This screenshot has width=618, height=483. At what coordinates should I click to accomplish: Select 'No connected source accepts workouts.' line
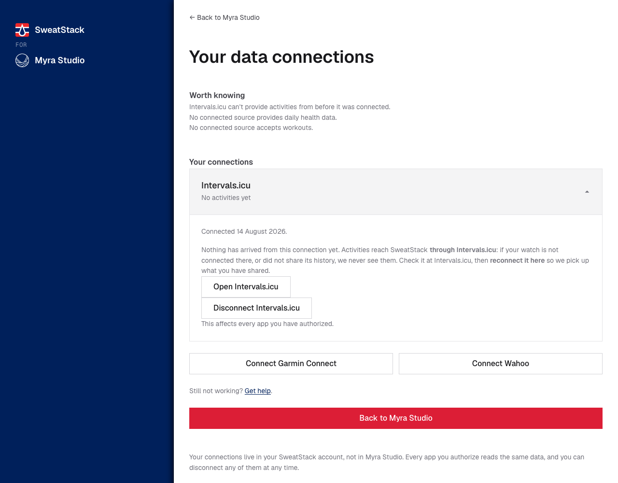click(251, 128)
